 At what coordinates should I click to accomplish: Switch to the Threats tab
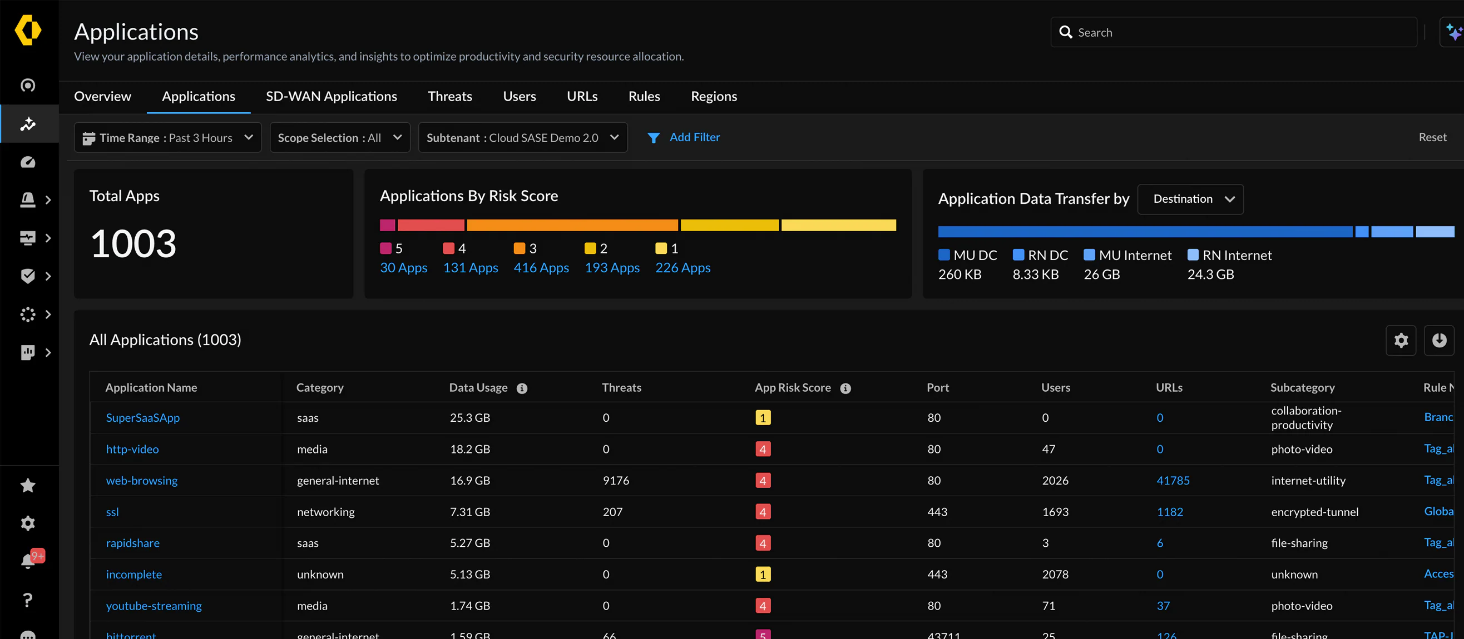click(449, 97)
